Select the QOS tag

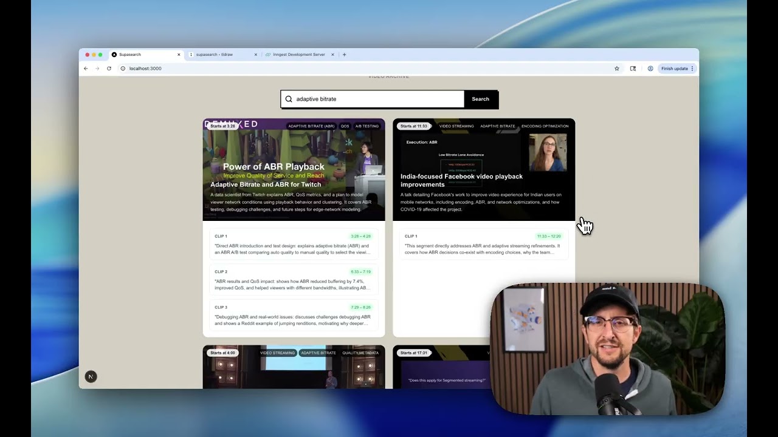(x=345, y=126)
